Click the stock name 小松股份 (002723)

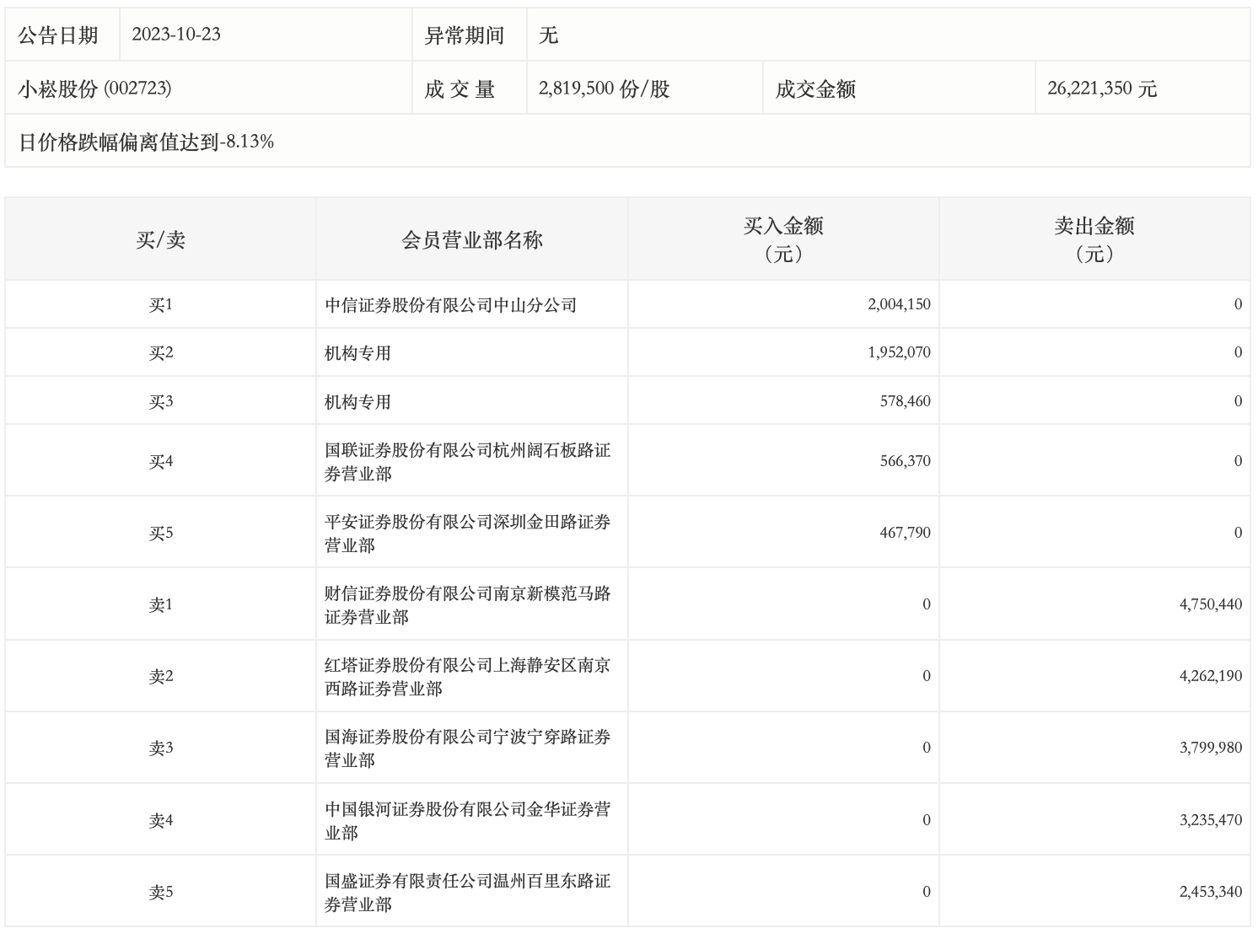94,89
